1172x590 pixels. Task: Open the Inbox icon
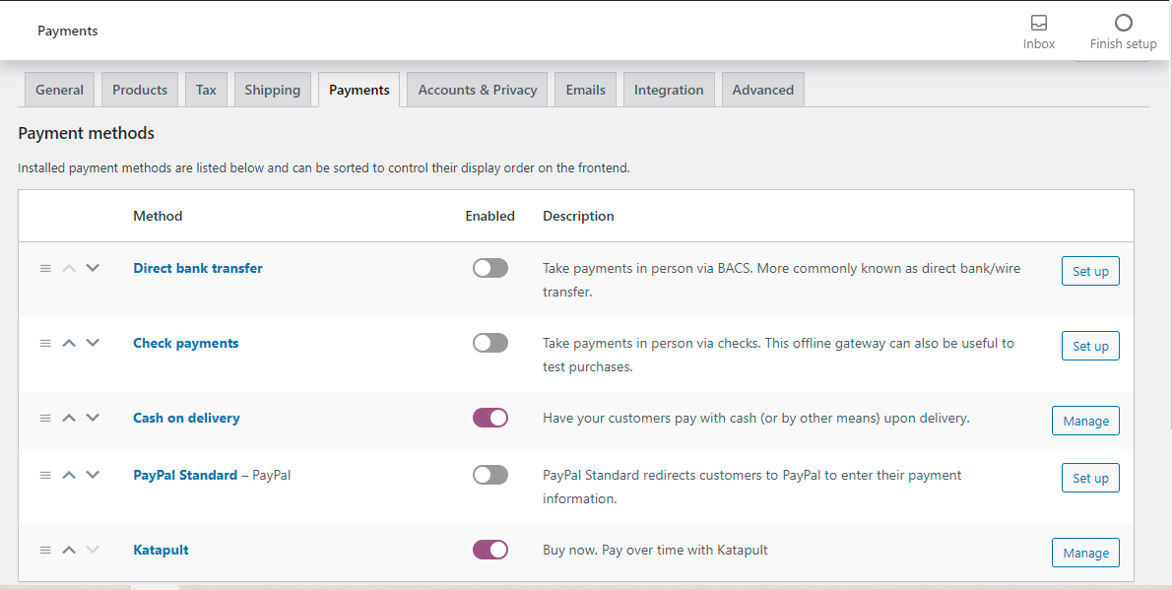click(1038, 23)
